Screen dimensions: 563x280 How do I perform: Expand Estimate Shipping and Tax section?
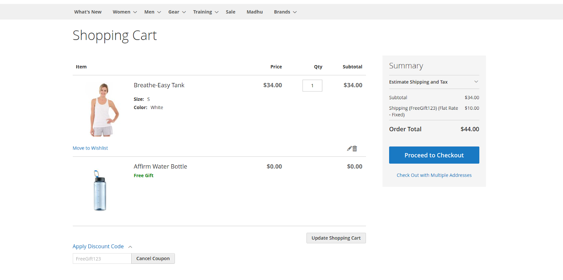pos(434,82)
